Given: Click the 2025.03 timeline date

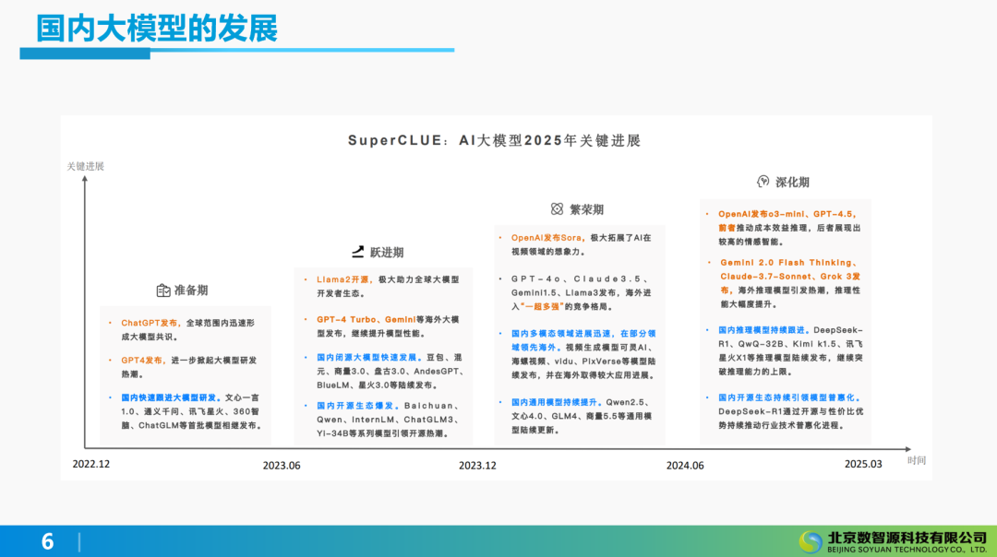Looking at the screenshot, I should click(863, 464).
